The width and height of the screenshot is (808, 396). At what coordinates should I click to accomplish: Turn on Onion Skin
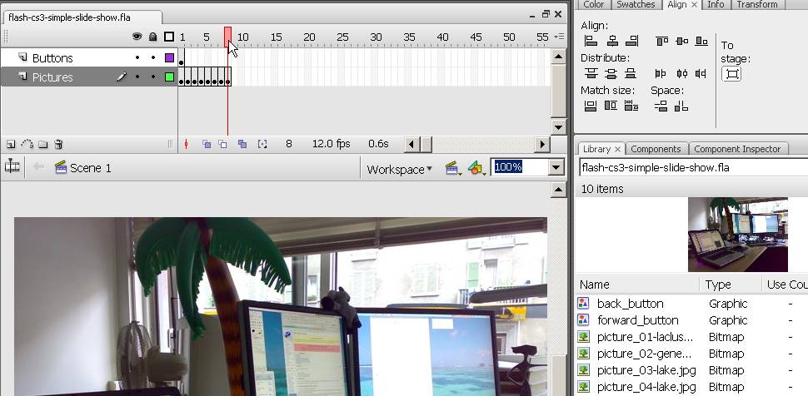click(x=206, y=144)
